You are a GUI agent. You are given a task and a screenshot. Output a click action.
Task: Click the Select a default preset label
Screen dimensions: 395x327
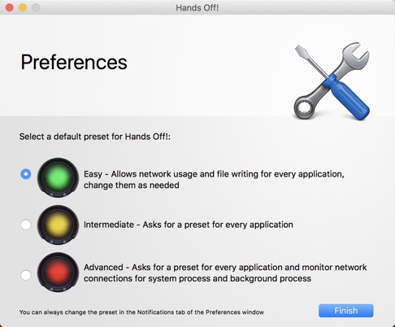pos(95,137)
